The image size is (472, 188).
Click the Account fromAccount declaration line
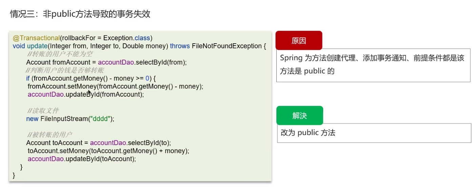coord(106,62)
